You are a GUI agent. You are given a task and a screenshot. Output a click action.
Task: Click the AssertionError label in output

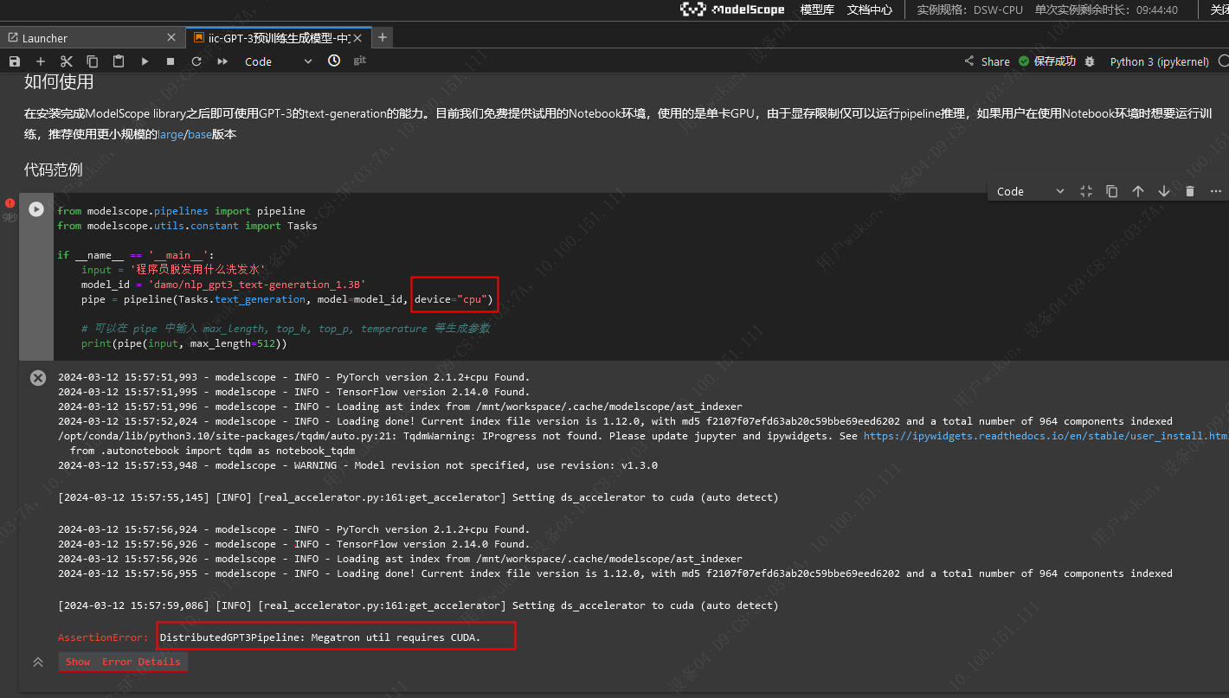103,637
